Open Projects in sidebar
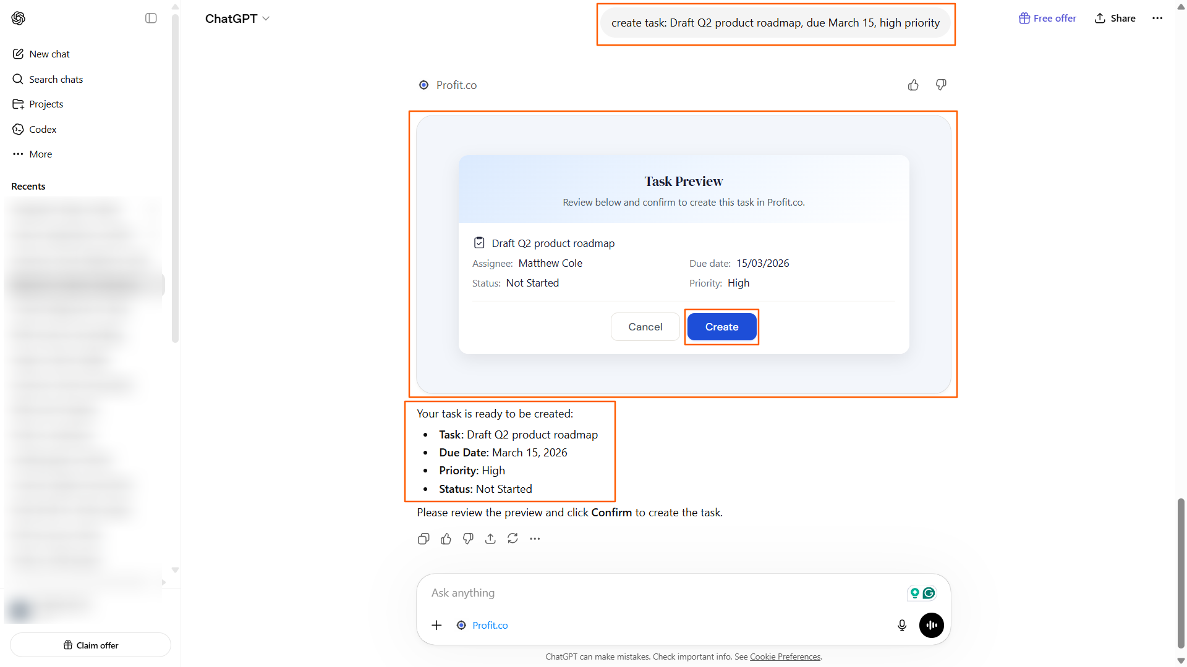This screenshot has height=667, width=1187. [46, 104]
